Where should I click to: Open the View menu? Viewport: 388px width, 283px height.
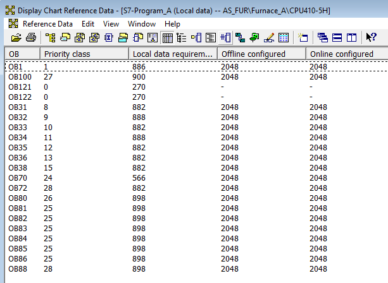(111, 23)
